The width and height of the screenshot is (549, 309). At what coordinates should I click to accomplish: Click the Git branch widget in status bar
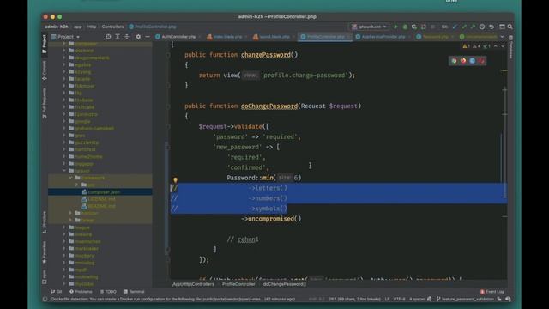465,299
